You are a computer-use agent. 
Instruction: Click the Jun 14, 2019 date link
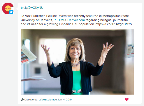point(65,100)
